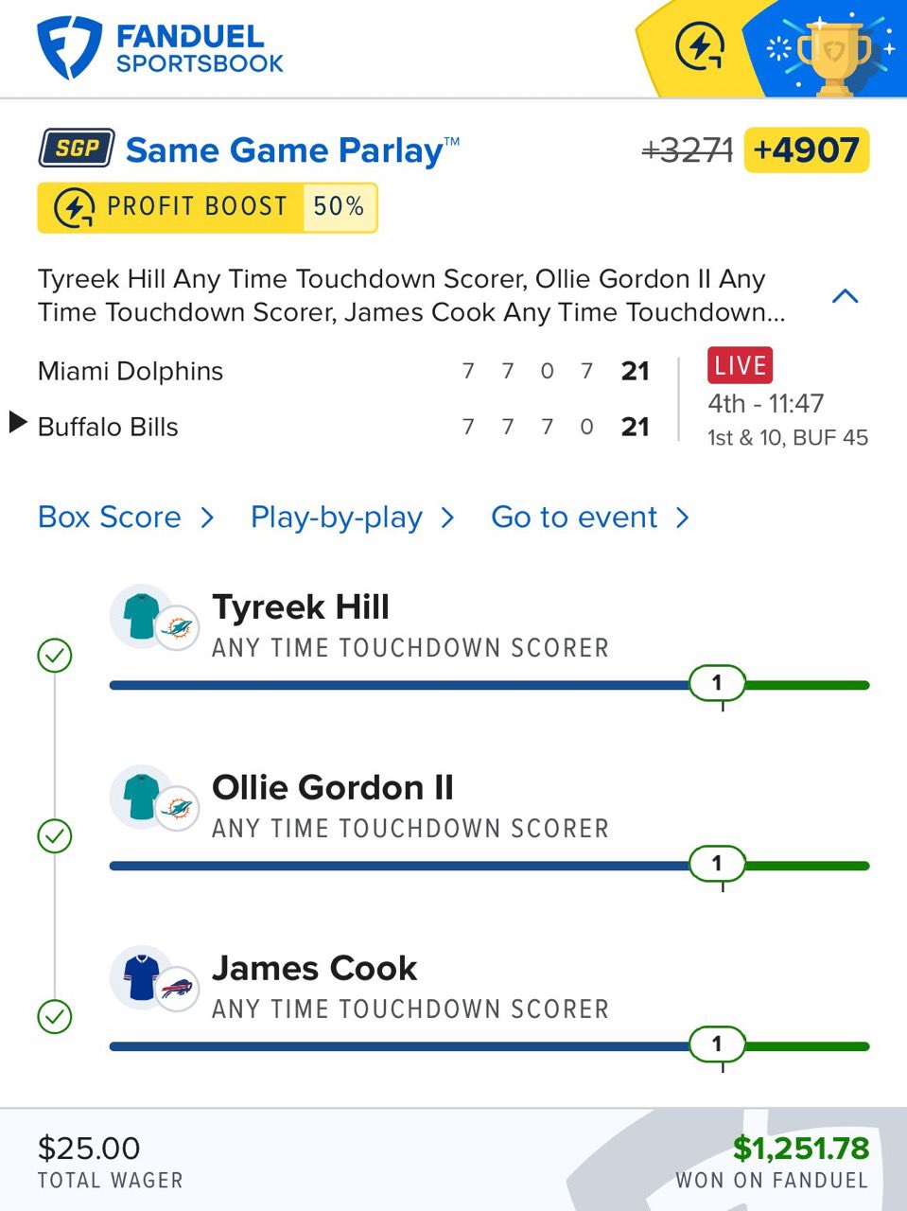Click Tyreek Hill's teal jersey icon

pos(139,615)
